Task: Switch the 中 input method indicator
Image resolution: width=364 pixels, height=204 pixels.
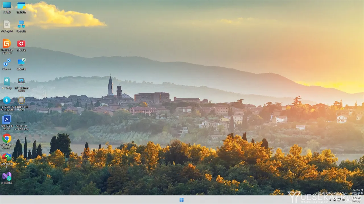Action: pyautogui.click(x=348, y=200)
